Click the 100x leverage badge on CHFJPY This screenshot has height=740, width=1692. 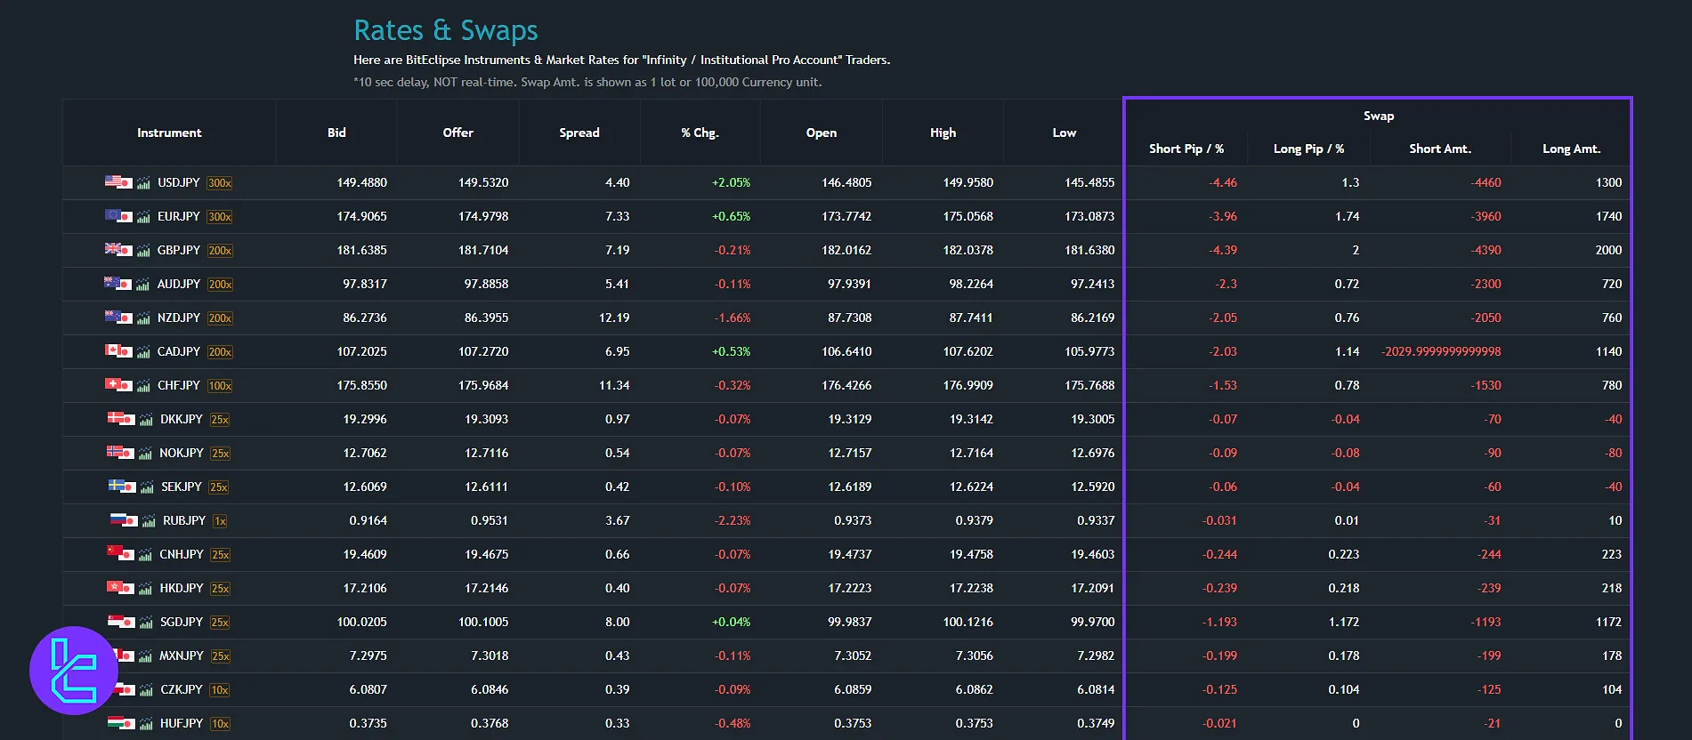219,386
